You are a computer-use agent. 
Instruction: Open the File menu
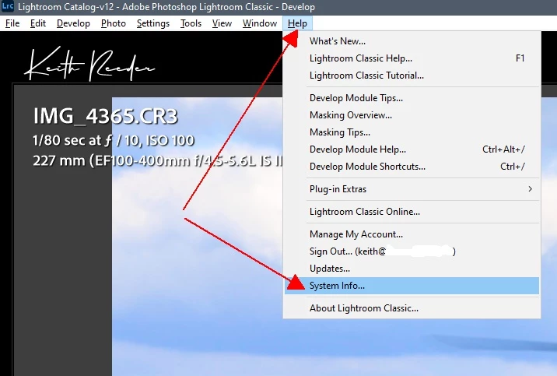pos(12,23)
